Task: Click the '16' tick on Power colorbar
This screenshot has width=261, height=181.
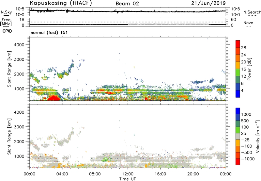Action: click(243, 69)
